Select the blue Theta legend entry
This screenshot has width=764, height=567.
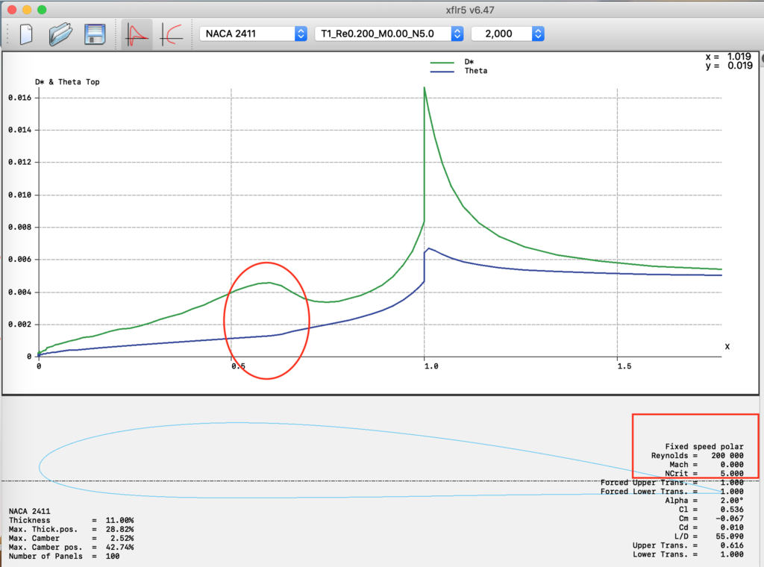click(x=475, y=71)
